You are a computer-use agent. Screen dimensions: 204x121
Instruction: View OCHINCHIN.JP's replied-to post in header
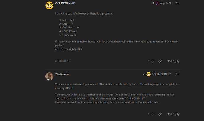(161, 74)
